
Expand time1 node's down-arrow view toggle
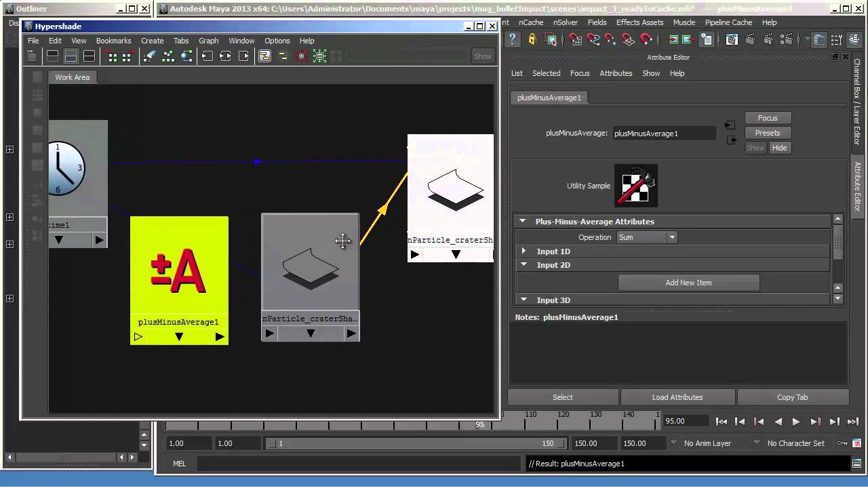coord(59,240)
